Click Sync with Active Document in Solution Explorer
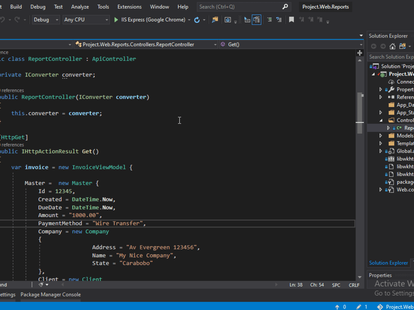414x310 pixels. [402, 46]
